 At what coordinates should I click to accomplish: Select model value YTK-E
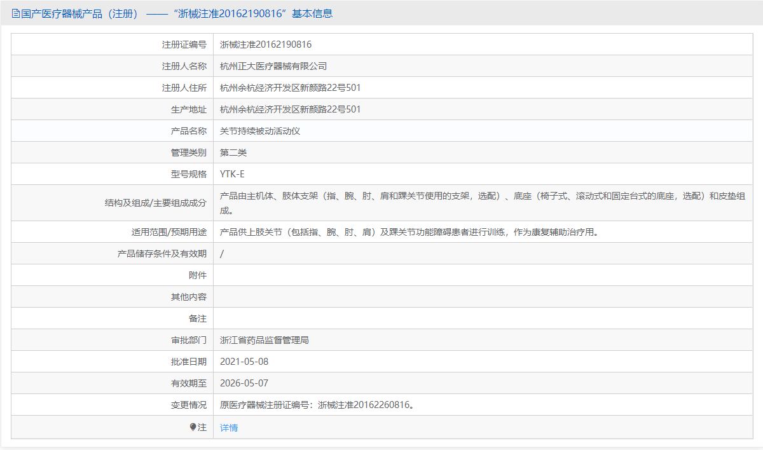(x=232, y=174)
